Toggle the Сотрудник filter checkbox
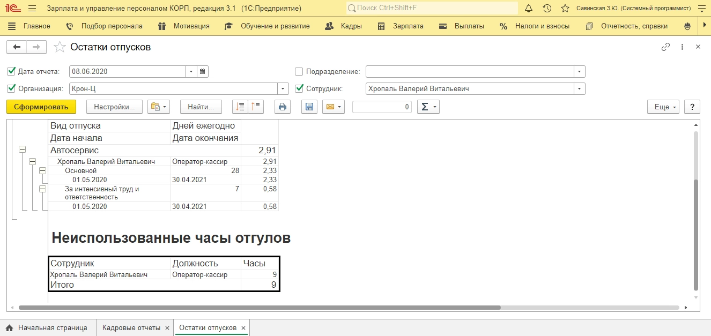Screen dimensions: 711x336 coord(299,88)
